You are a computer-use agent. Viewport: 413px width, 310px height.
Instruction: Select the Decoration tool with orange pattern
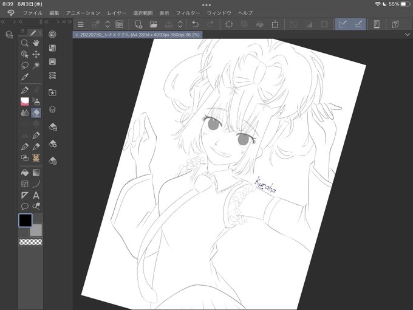tap(36, 158)
